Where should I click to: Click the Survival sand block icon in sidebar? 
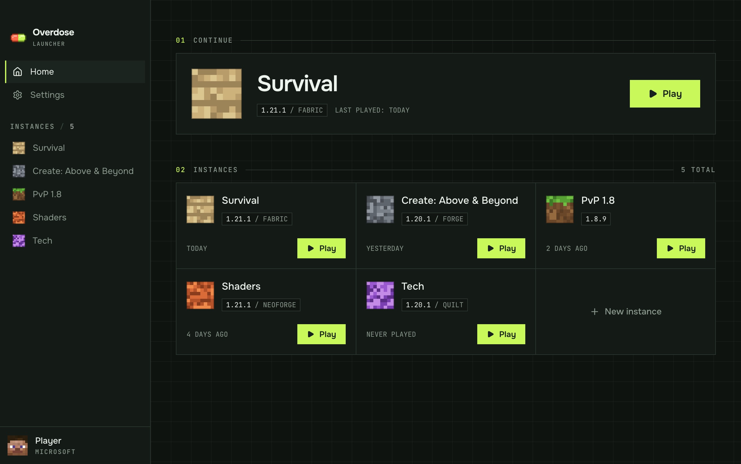pyautogui.click(x=19, y=148)
